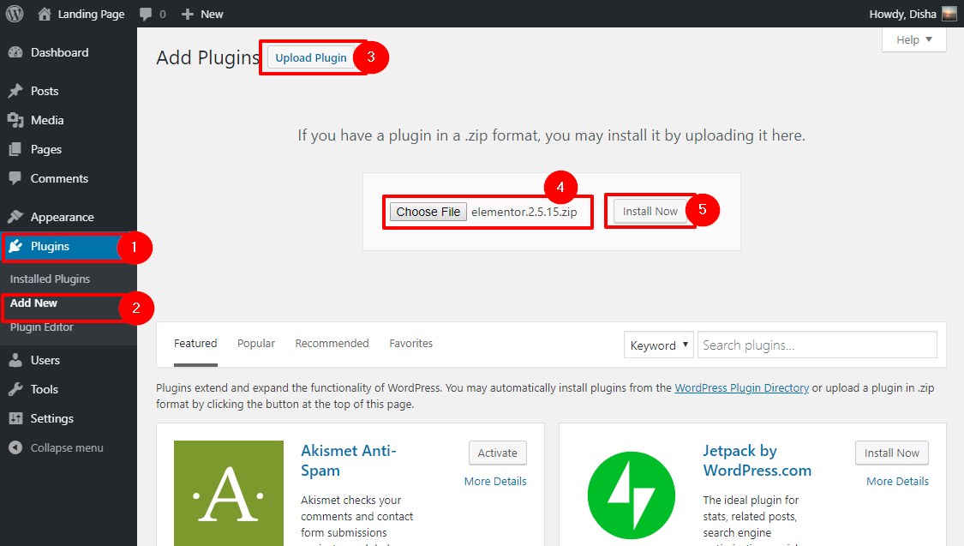Switch to the Favorites tab
Image resolution: width=964 pixels, height=546 pixels.
[411, 343]
